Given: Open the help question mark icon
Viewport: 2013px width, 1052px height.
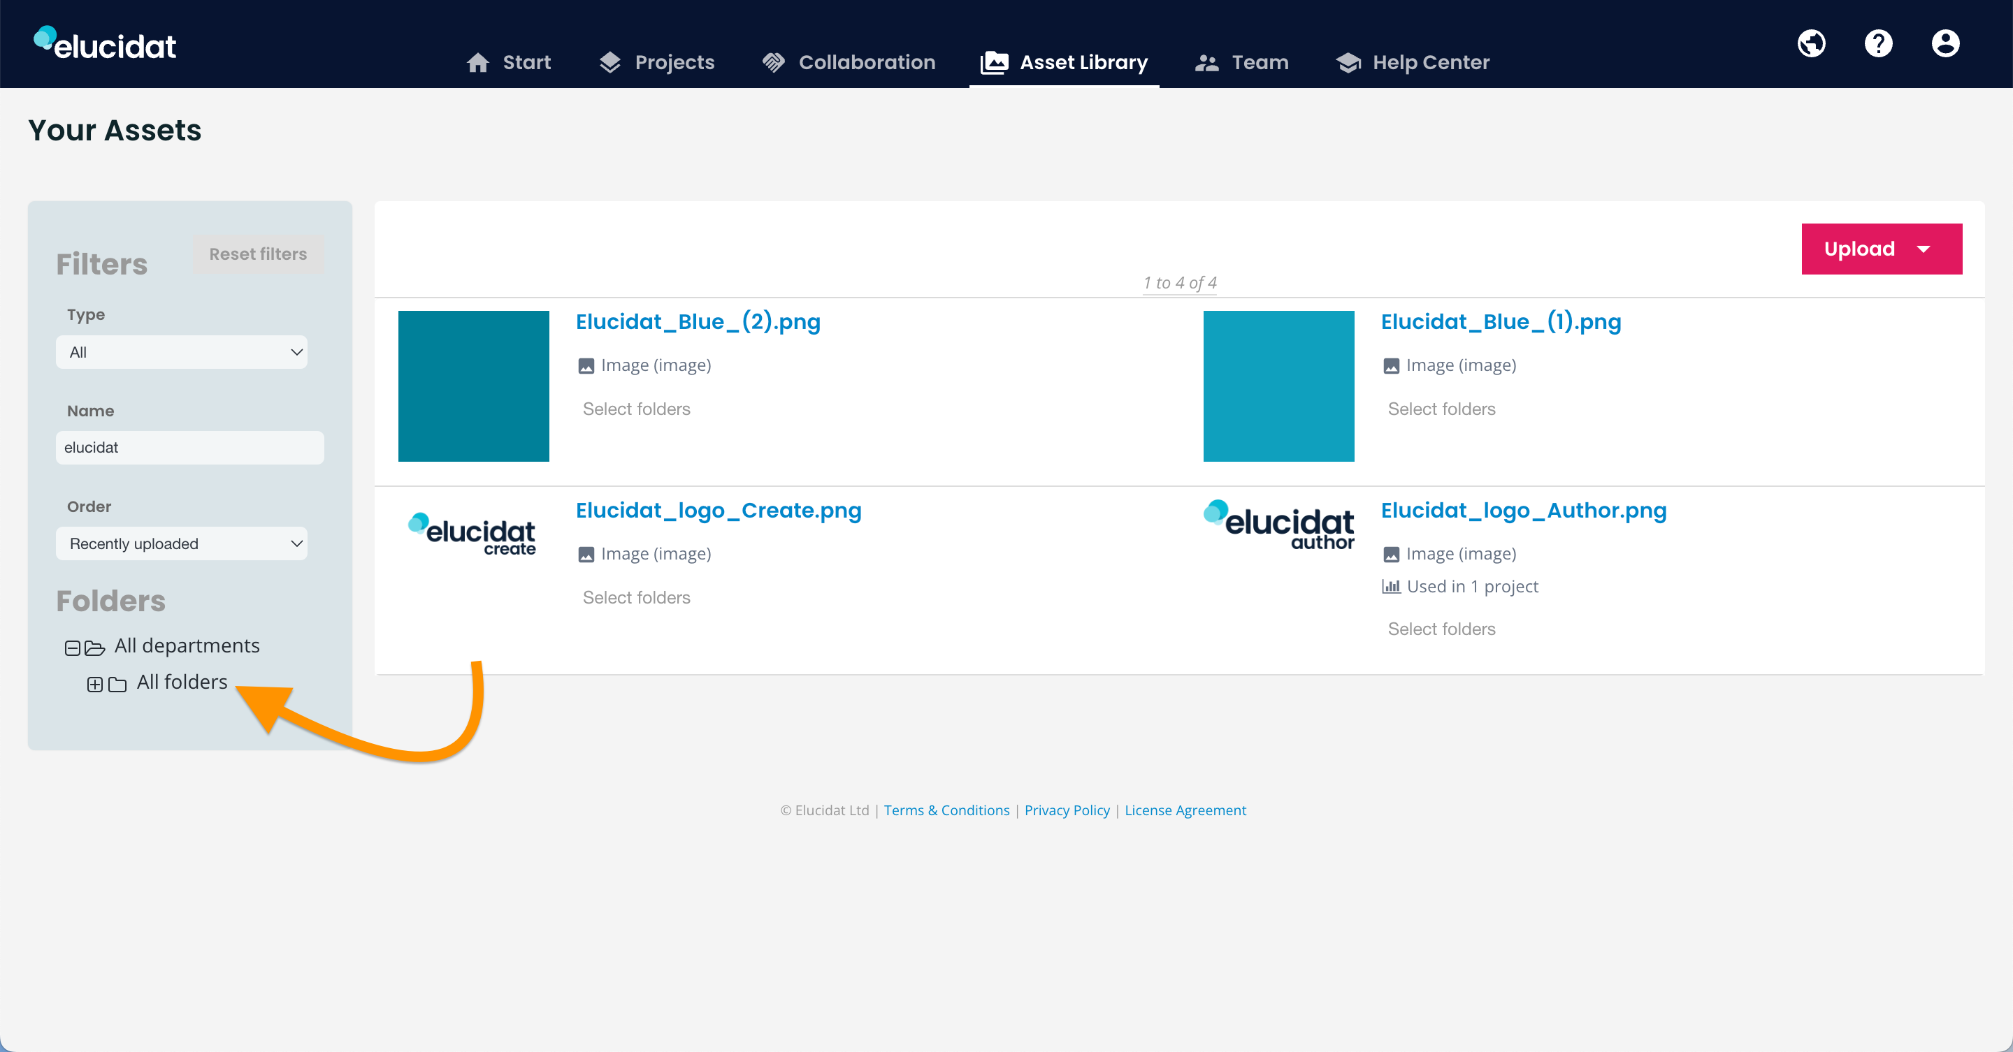Looking at the screenshot, I should tap(1879, 44).
